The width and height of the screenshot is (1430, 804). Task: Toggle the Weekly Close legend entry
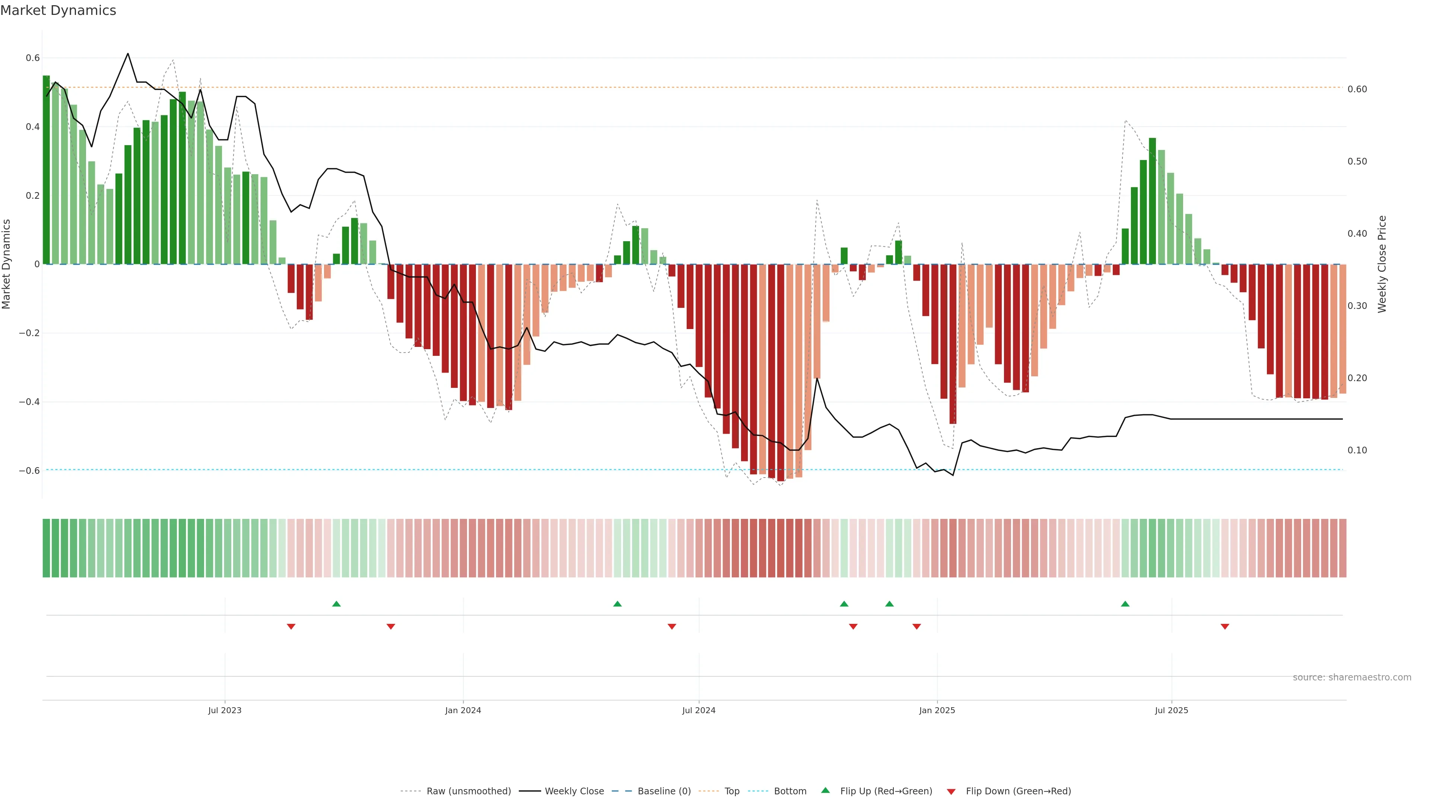click(x=574, y=791)
